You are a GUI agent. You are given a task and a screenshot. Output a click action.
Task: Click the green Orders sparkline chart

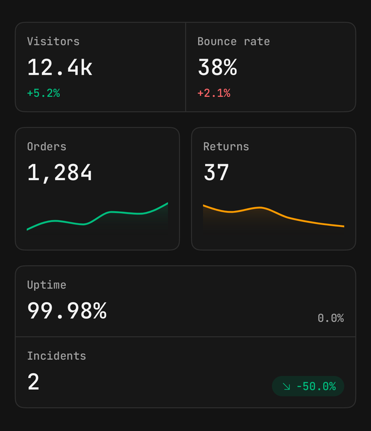(98, 216)
